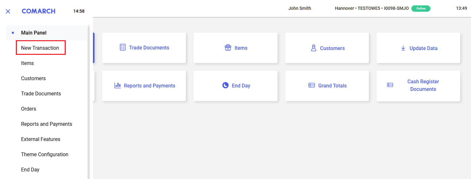Click the side menu vertical scrollbar
Image resolution: width=471 pixels, height=179 pixels.
click(89, 101)
